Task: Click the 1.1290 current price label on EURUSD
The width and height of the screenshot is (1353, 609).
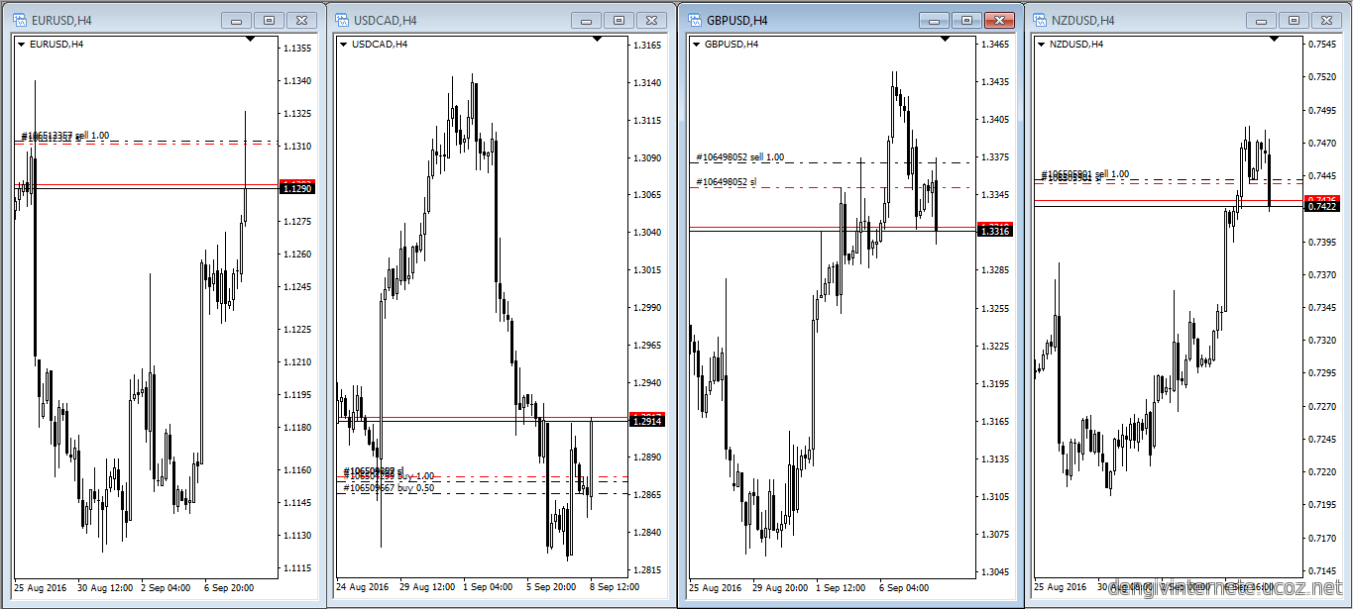Action: (x=297, y=188)
